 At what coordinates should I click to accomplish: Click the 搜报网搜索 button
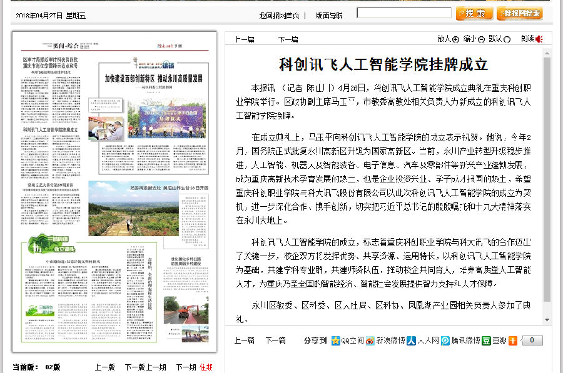click(x=519, y=13)
